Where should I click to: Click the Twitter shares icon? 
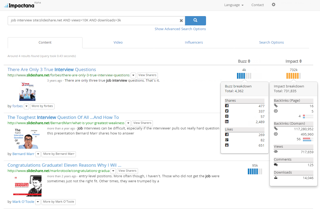(x=227, y=111)
